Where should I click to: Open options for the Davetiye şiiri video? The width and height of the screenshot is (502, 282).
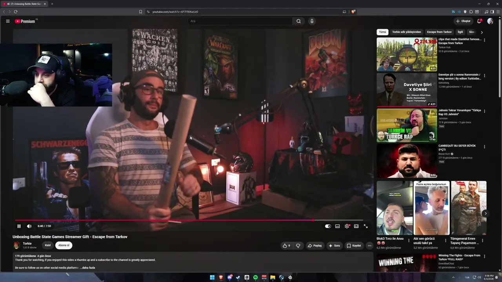(484, 75)
